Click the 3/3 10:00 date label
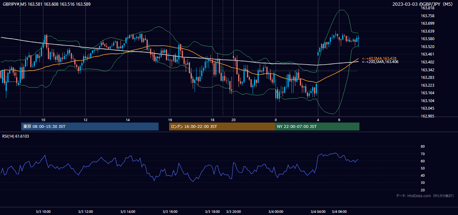Screen dimensions: 458x215 (x=43, y=212)
